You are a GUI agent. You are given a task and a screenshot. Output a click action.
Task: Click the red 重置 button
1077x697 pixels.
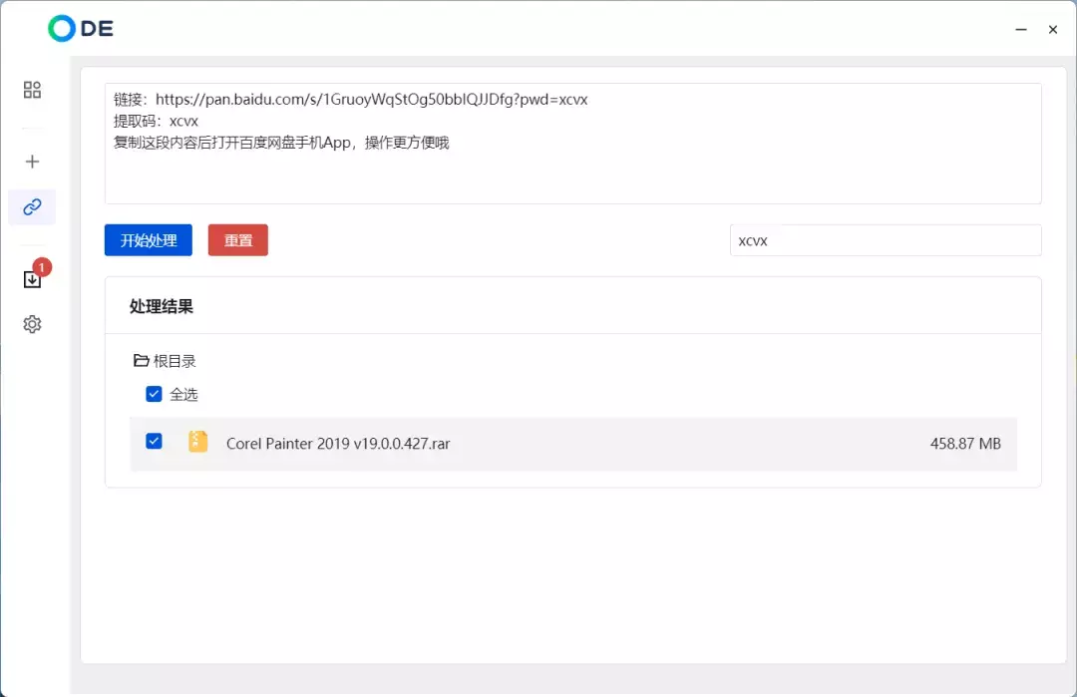(x=238, y=240)
